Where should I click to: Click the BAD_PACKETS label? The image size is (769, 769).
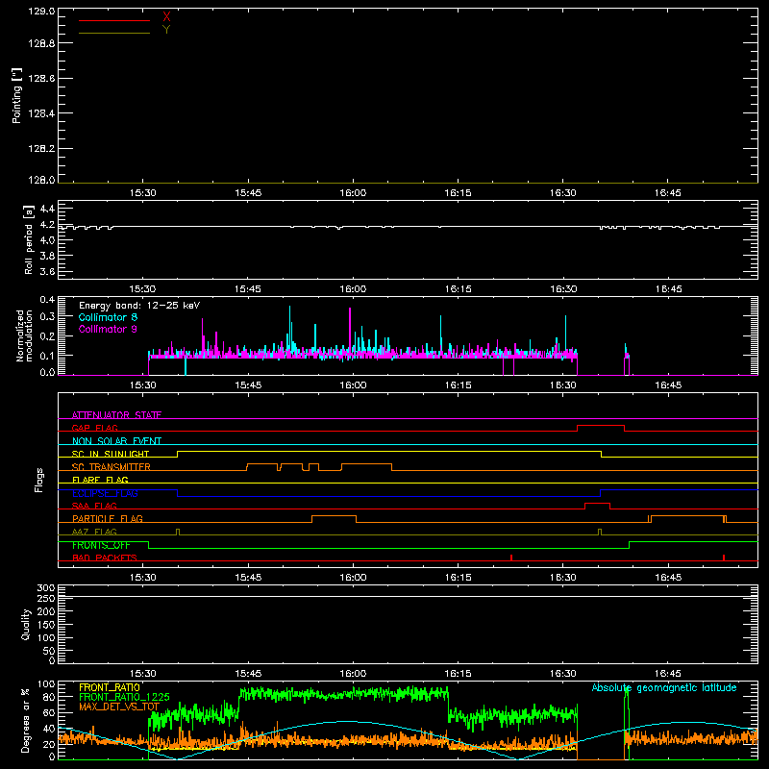105,558
